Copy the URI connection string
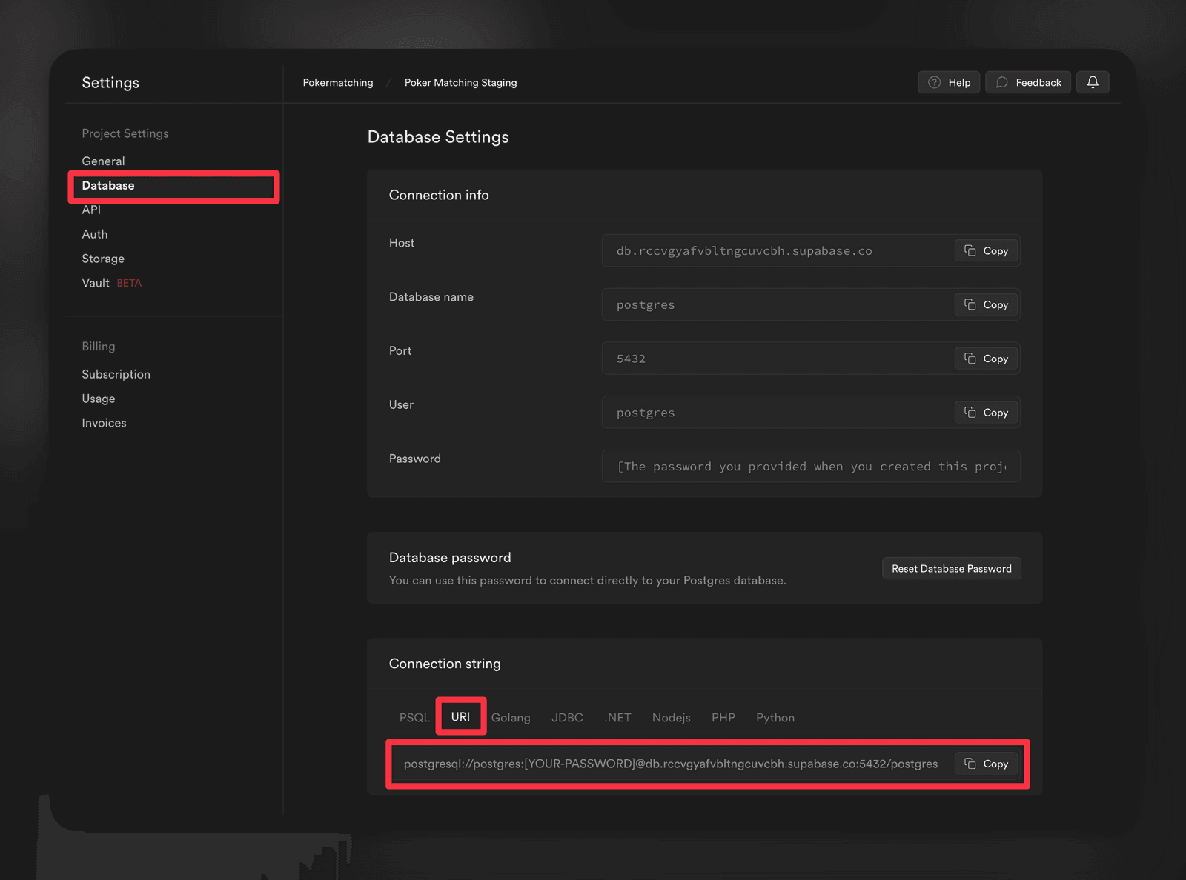Screen dimensions: 1186x880 [x=986, y=764]
